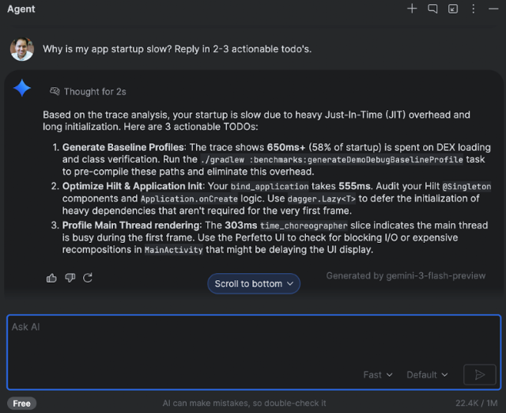Image resolution: width=506 pixels, height=413 pixels.
Task: Open the Fast mode dropdown
Action: [x=378, y=375]
